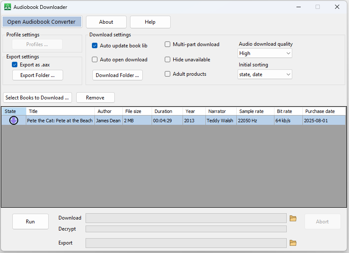Uncheck Export as .aax
This screenshot has width=349, height=253.
pos(15,65)
